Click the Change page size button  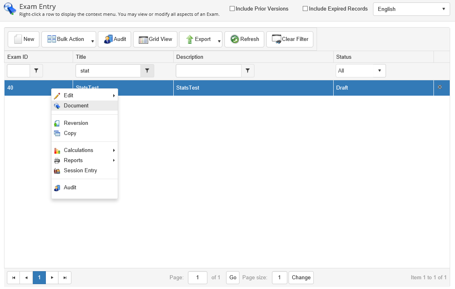pos(301,278)
